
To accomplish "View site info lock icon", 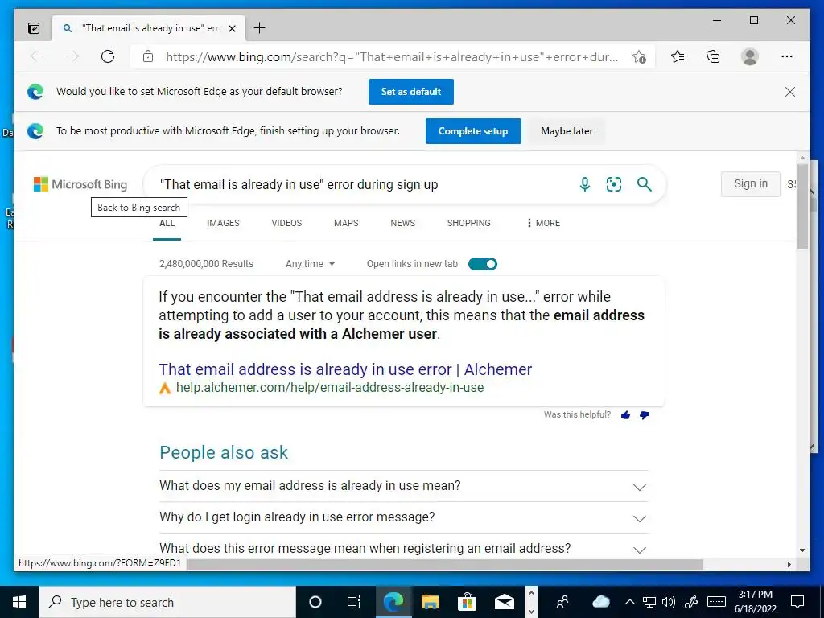I will coord(148,56).
